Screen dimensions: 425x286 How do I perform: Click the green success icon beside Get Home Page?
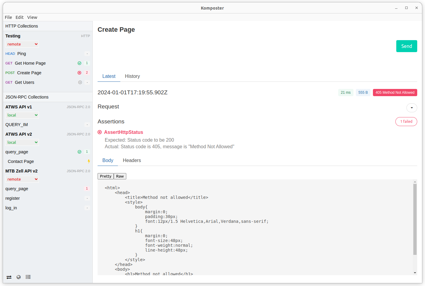coord(80,63)
